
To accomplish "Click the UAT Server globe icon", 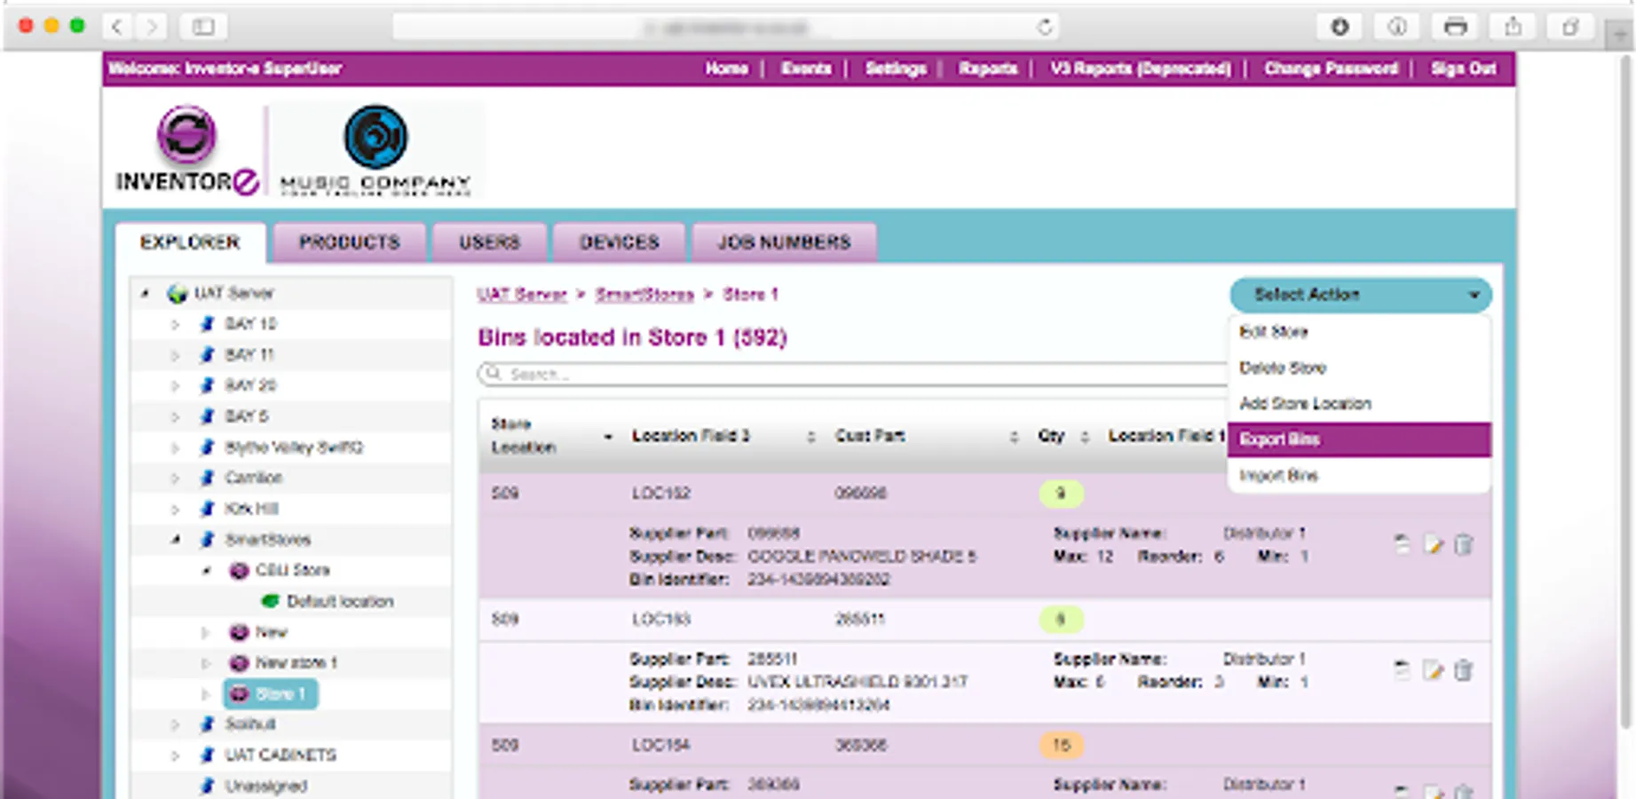I will point(178,293).
